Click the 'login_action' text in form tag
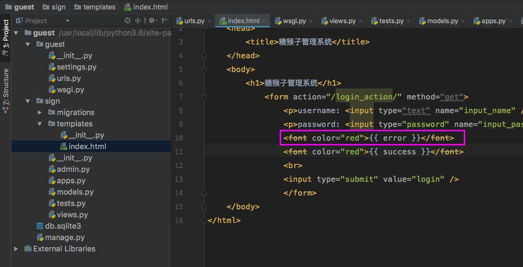 [x=364, y=97]
